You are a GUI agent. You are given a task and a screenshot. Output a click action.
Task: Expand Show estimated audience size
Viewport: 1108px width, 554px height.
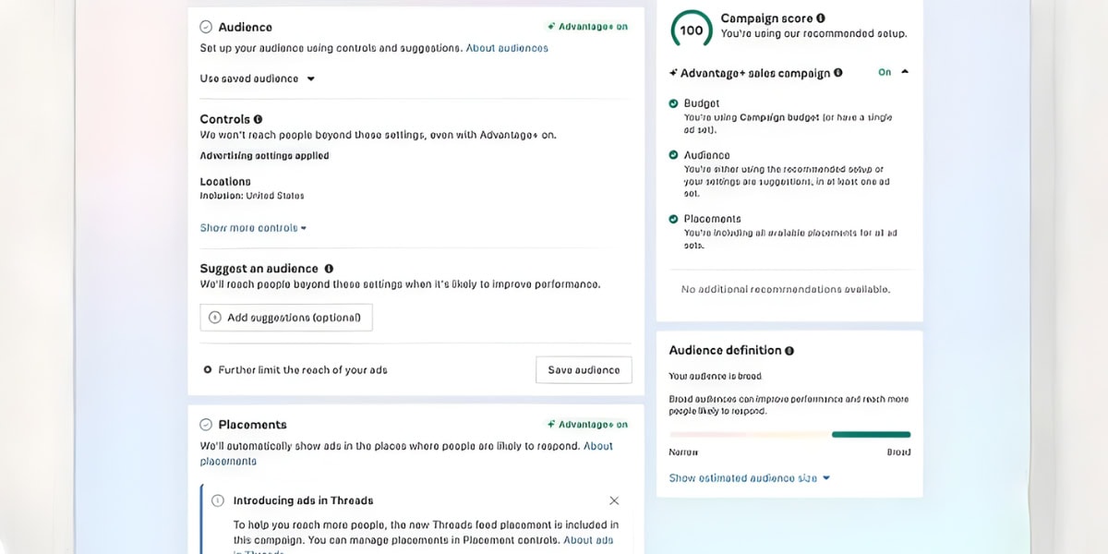(x=749, y=478)
